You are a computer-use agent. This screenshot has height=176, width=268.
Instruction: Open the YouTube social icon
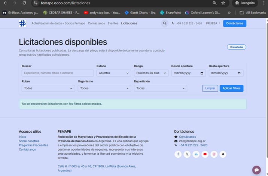[205, 154]
